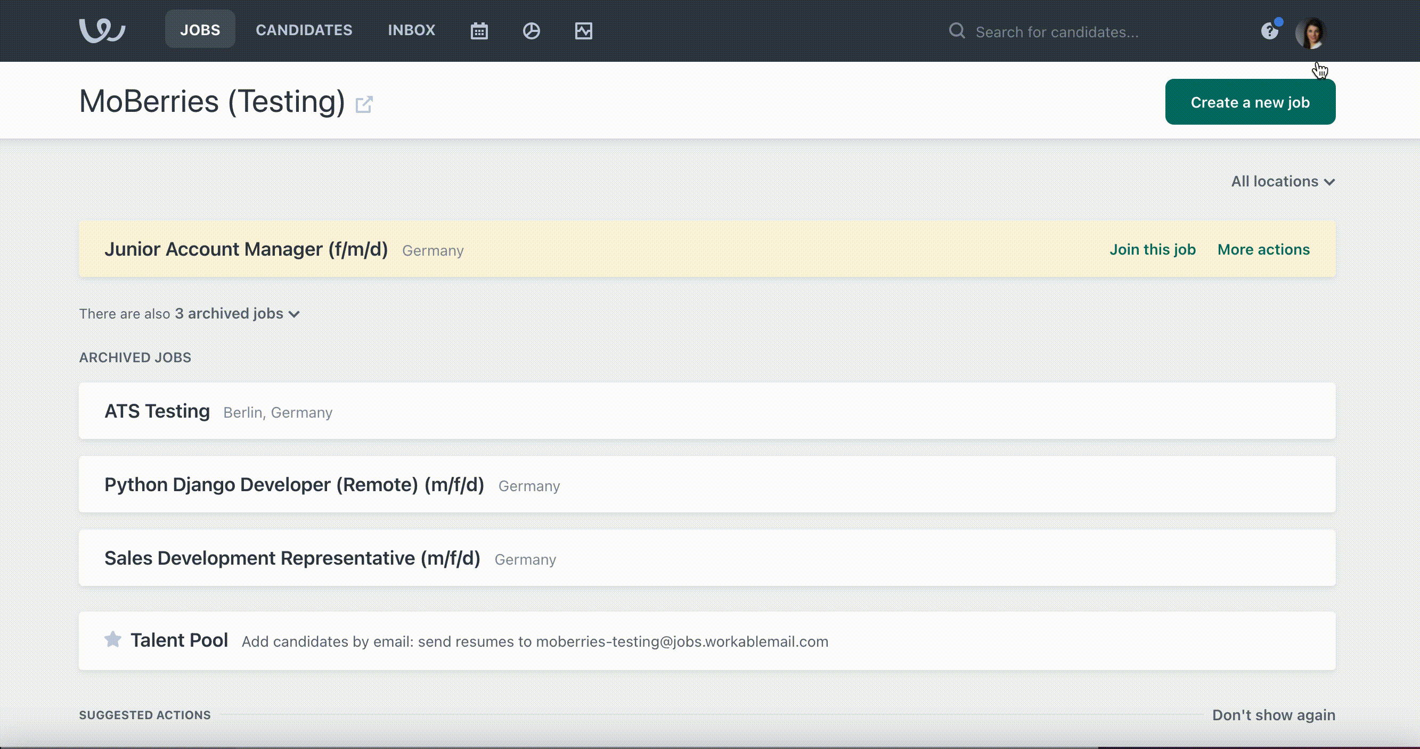Image resolution: width=1420 pixels, height=749 pixels.
Task: Click the MoBerries (Testing) title
Action: click(x=212, y=101)
